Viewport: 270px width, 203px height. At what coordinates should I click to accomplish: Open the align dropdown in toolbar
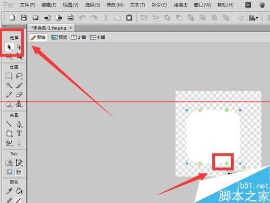tap(254, 18)
